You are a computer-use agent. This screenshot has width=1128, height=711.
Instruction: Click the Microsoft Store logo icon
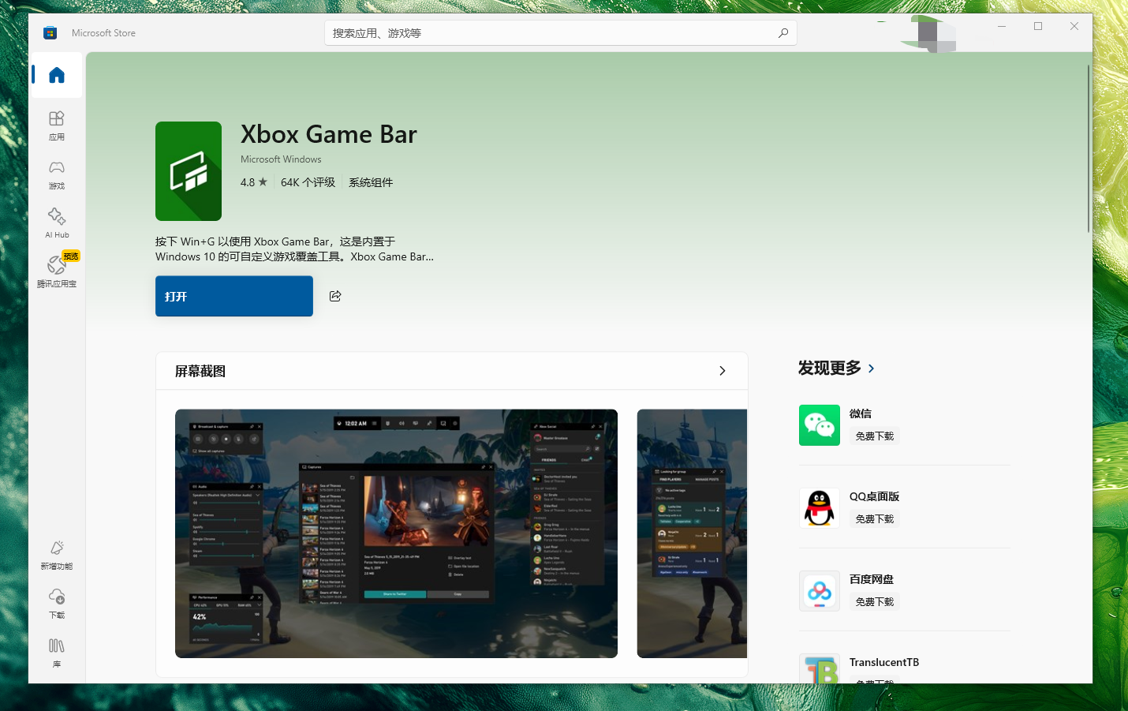tap(50, 33)
